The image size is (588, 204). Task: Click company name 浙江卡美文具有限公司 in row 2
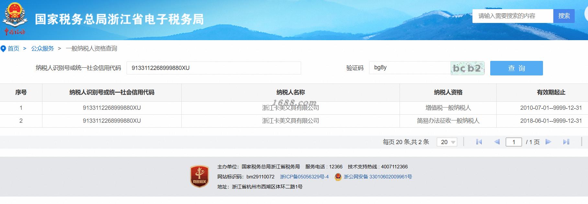pos(290,121)
